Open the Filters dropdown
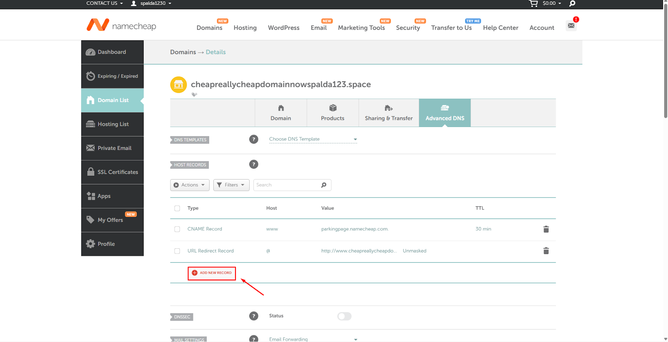Image resolution: width=668 pixels, height=342 pixels. [x=231, y=185]
